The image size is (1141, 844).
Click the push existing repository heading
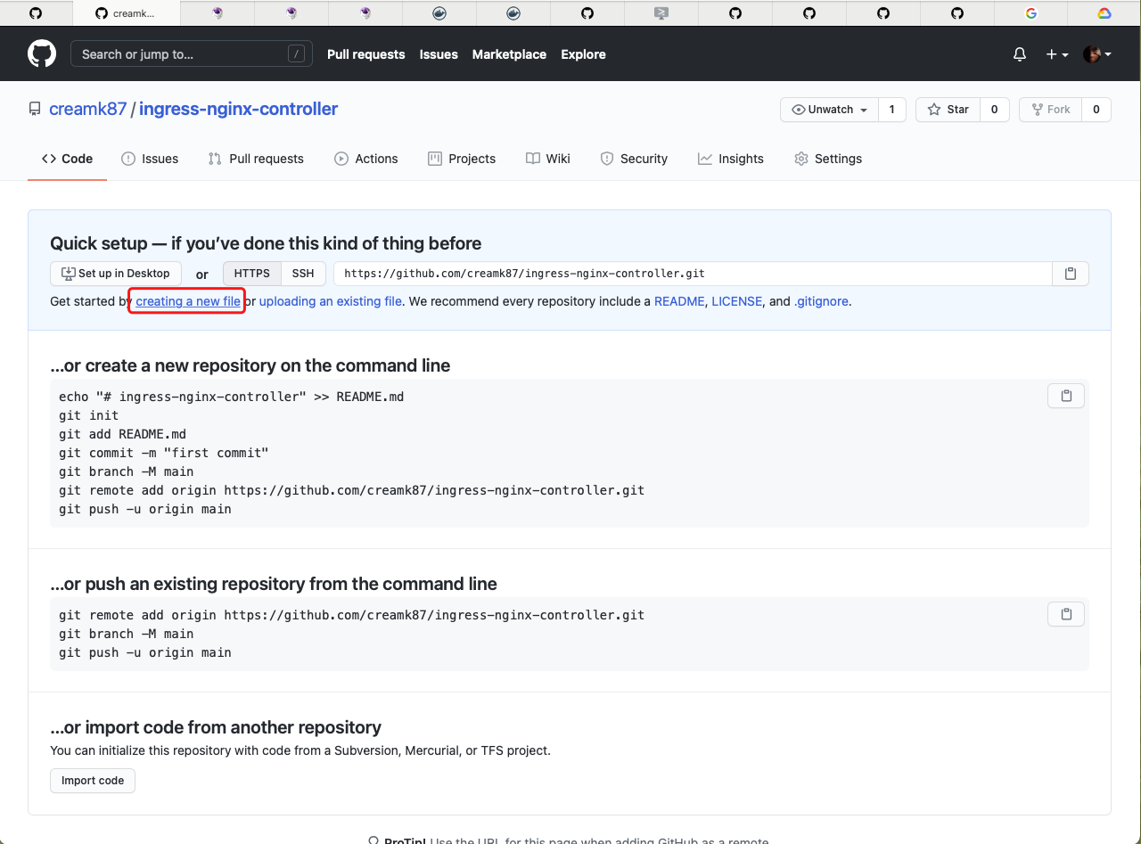click(274, 584)
